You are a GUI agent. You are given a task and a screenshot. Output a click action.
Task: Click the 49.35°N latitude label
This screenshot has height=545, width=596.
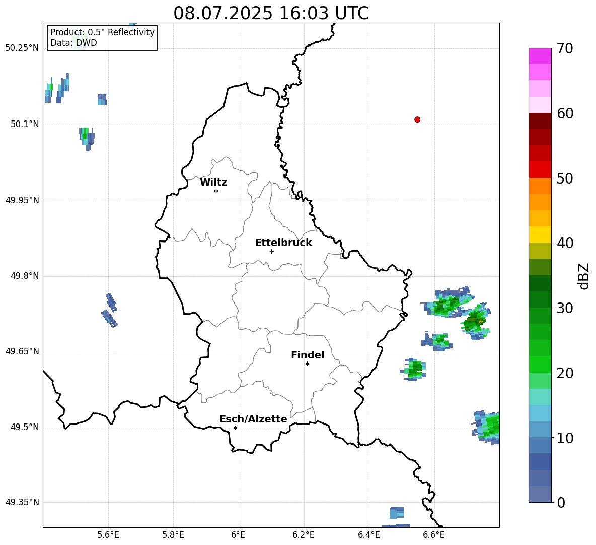[x=22, y=502]
